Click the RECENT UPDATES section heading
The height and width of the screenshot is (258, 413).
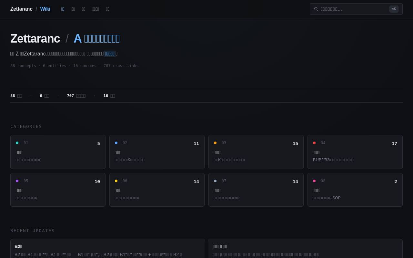[x=33, y=231]
